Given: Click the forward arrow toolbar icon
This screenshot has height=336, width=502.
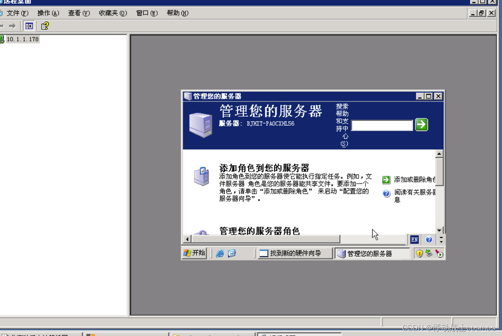Looking at the screenshot, I should 12,26.
